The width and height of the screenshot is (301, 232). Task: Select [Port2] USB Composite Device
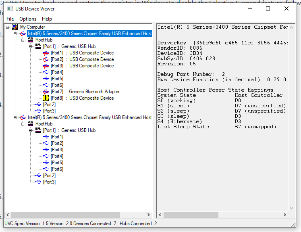point(82,59)
